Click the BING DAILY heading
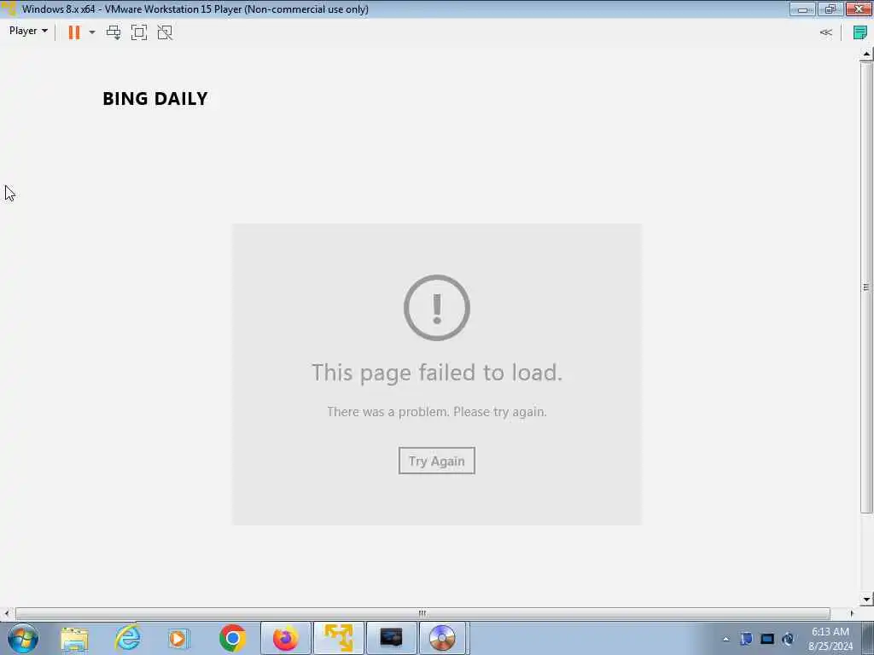 pyautogui.click(x=155, y=99)
